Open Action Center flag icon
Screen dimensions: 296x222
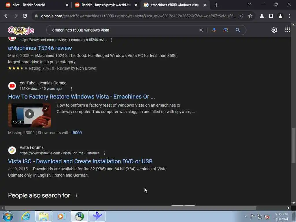[253, 217]
